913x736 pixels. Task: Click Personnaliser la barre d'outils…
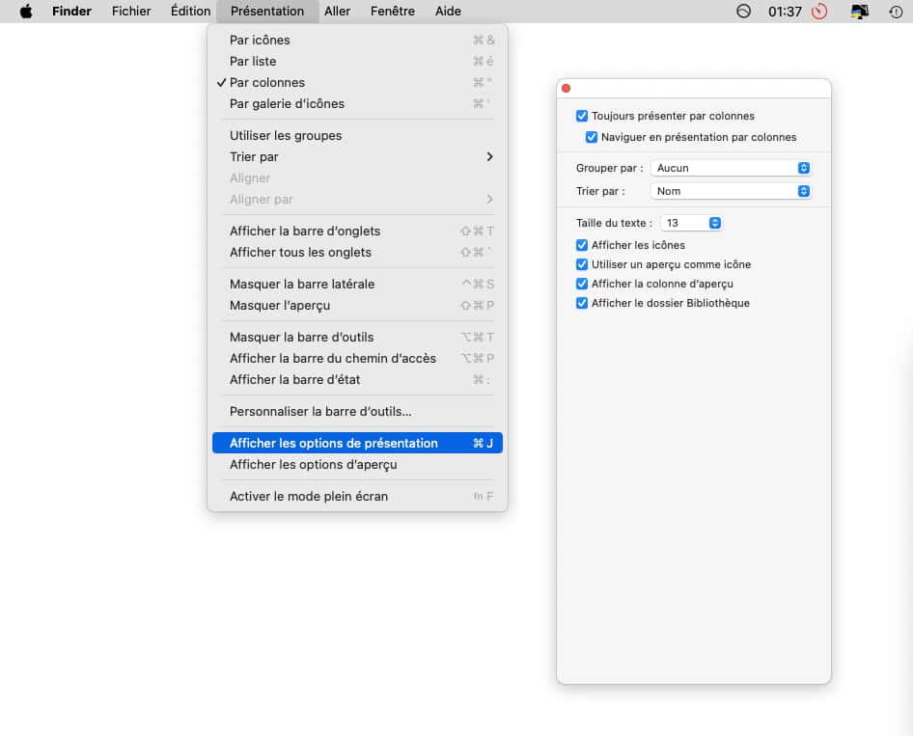click(320, 412)
